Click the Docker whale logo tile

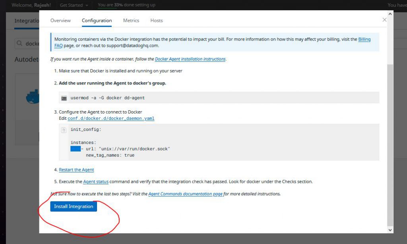33,97
